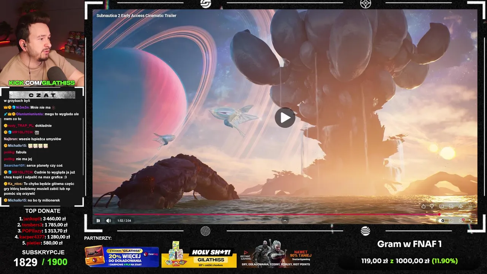
Task: Click the Subnautica 2 Early Access Cinematic Trailer title
Action: tap(136, 16)
